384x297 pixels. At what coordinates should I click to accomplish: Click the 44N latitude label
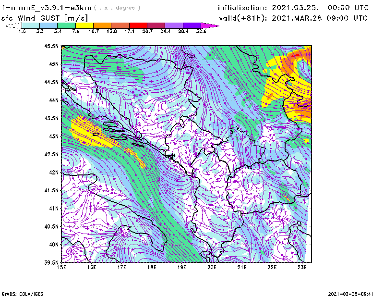(x=54, y=100)
